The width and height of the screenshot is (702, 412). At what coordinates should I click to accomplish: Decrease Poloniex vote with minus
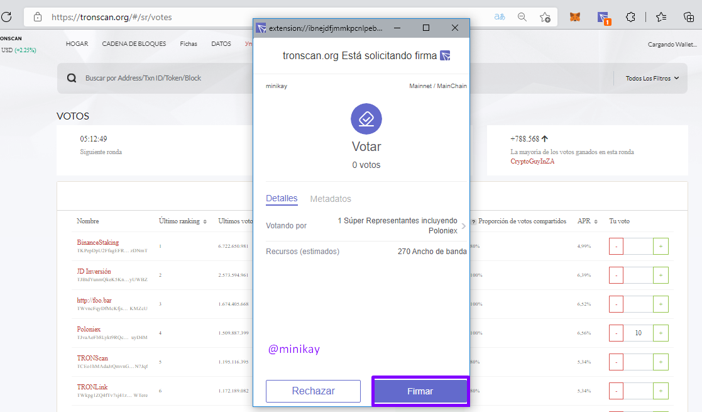pyautogui.click(x=616, y=333)
